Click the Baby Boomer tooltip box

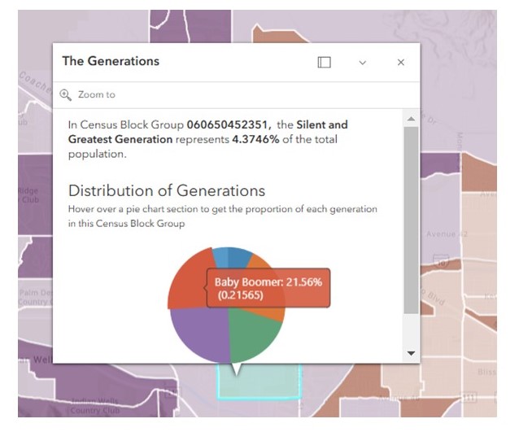[x=268, y=288]
